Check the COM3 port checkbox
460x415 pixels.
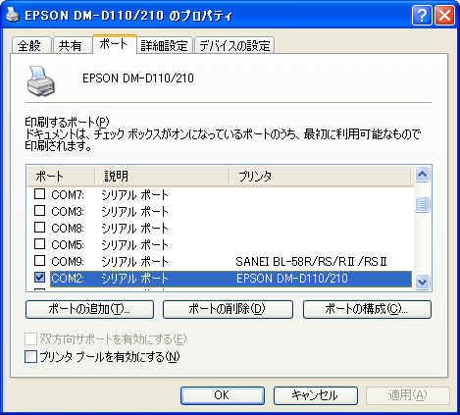[39, 210]
